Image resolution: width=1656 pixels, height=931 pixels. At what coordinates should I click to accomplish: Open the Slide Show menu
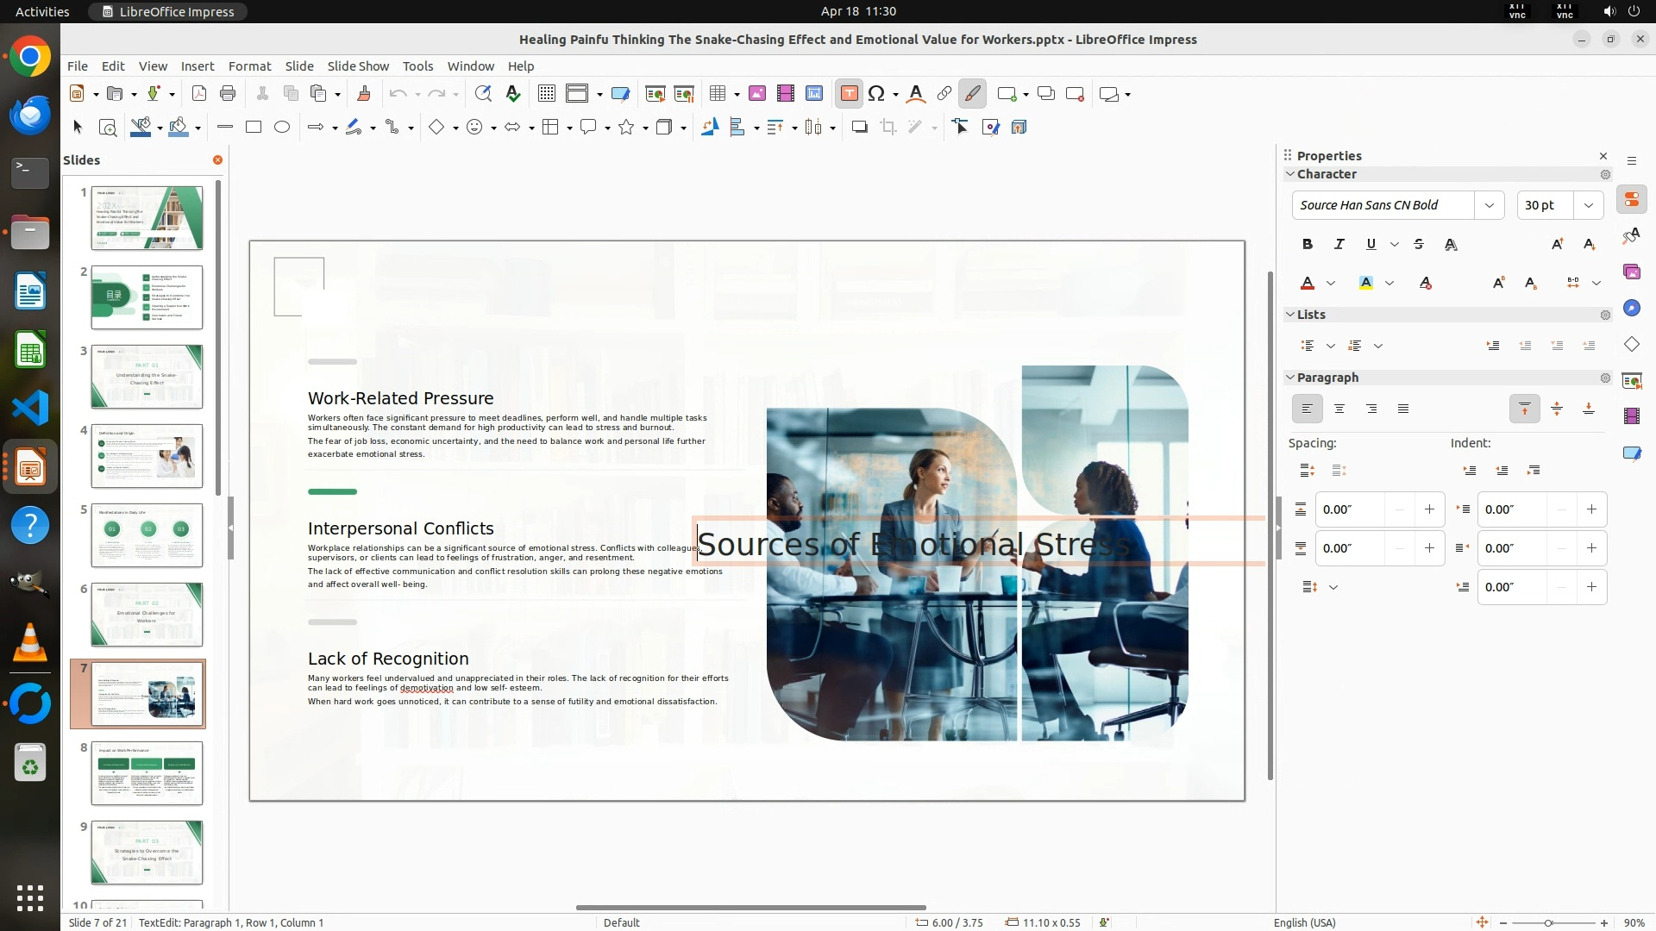(x=358, y=66)
